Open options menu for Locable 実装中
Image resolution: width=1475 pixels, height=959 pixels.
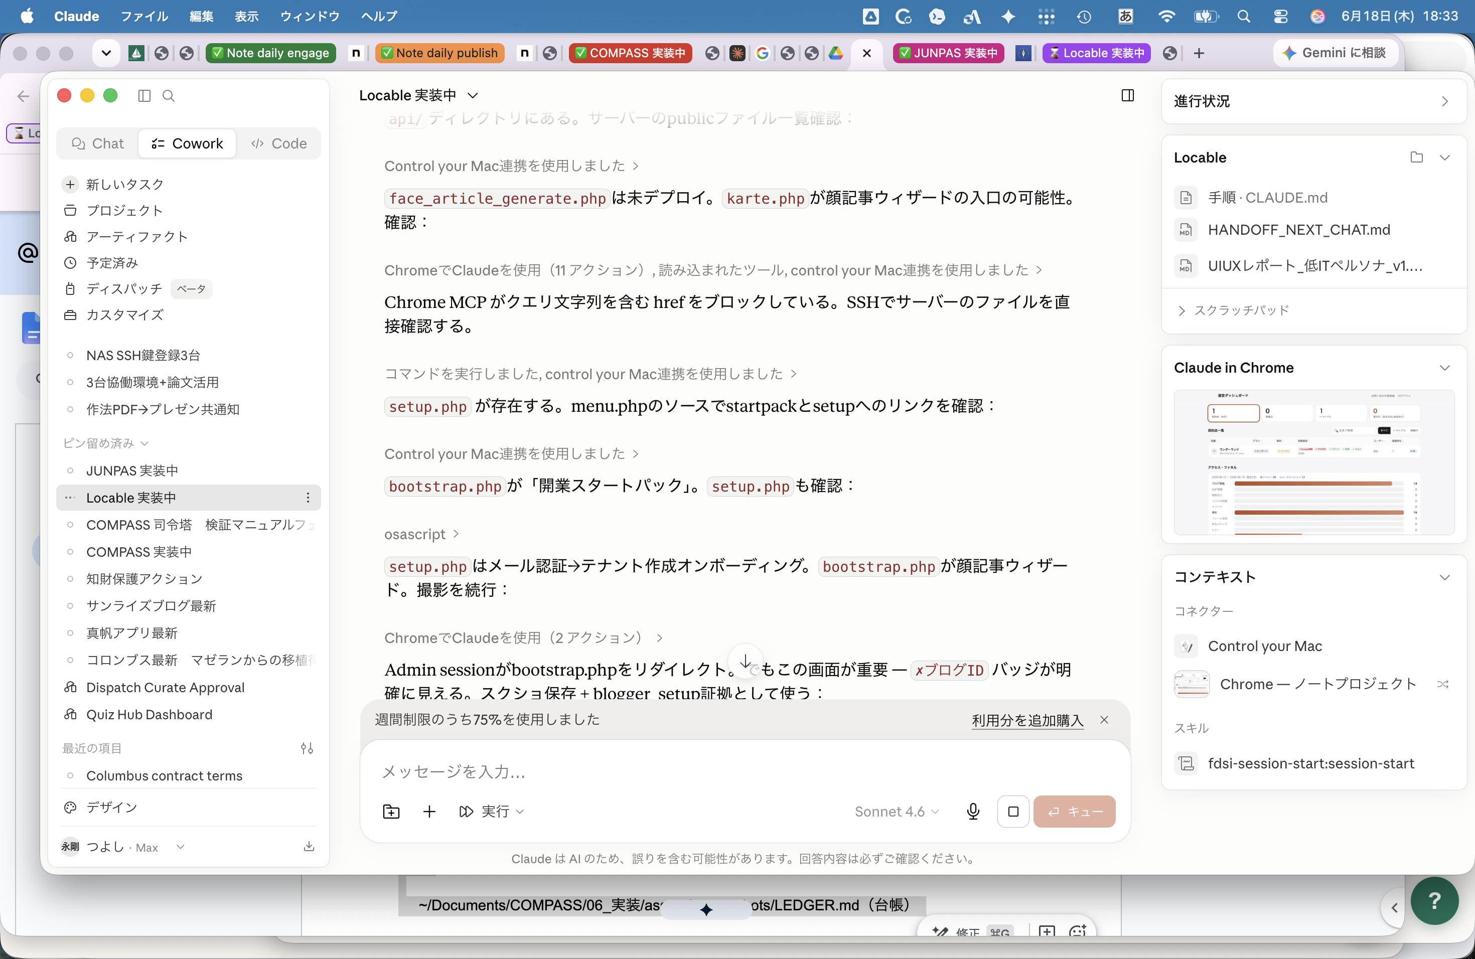click(x=308, y=498)
